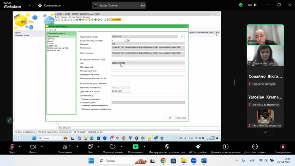Open the Участники participants panel
Screen dimensions: 295x166
[65, 147]
